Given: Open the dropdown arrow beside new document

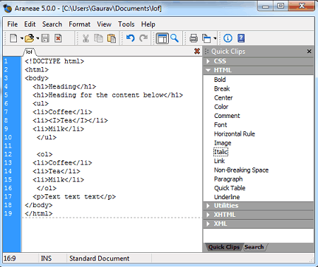Looking at the screenshot, I should pos(21,38).
